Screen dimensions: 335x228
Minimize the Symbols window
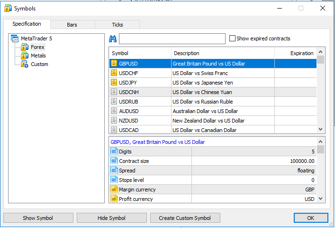pyautogui.click(x=280, y=8)
